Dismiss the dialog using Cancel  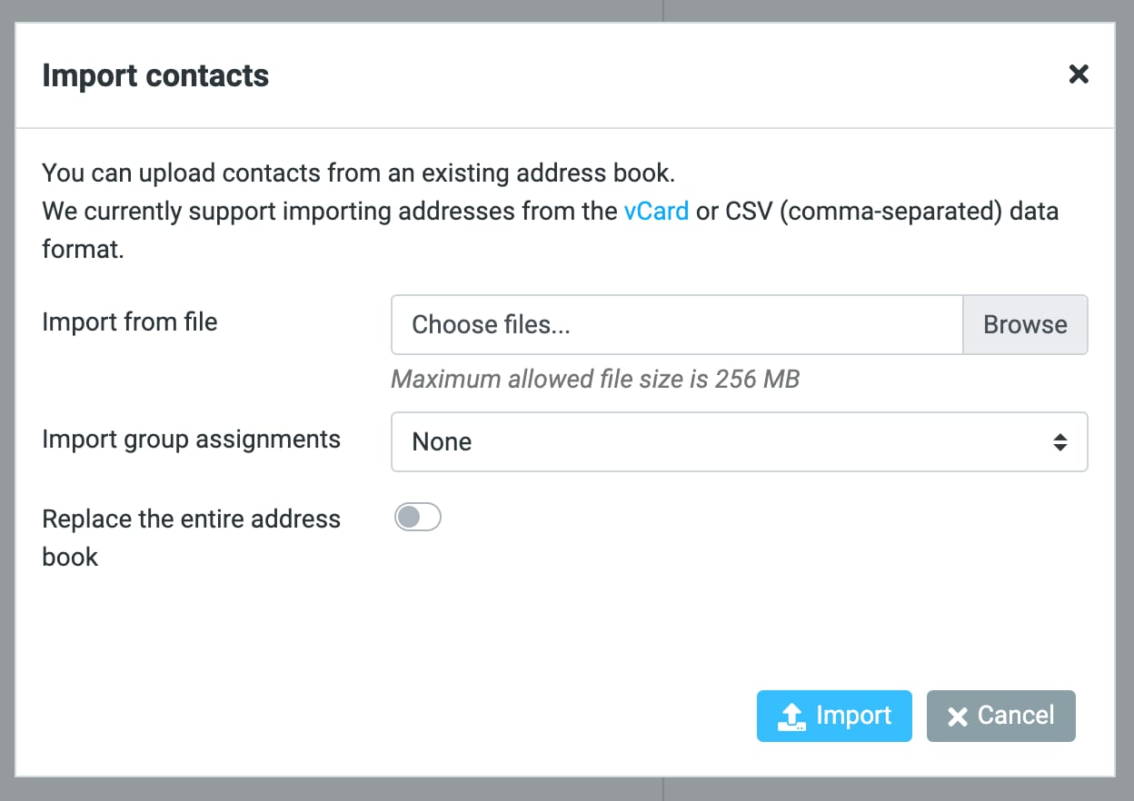click(1000, 716)
